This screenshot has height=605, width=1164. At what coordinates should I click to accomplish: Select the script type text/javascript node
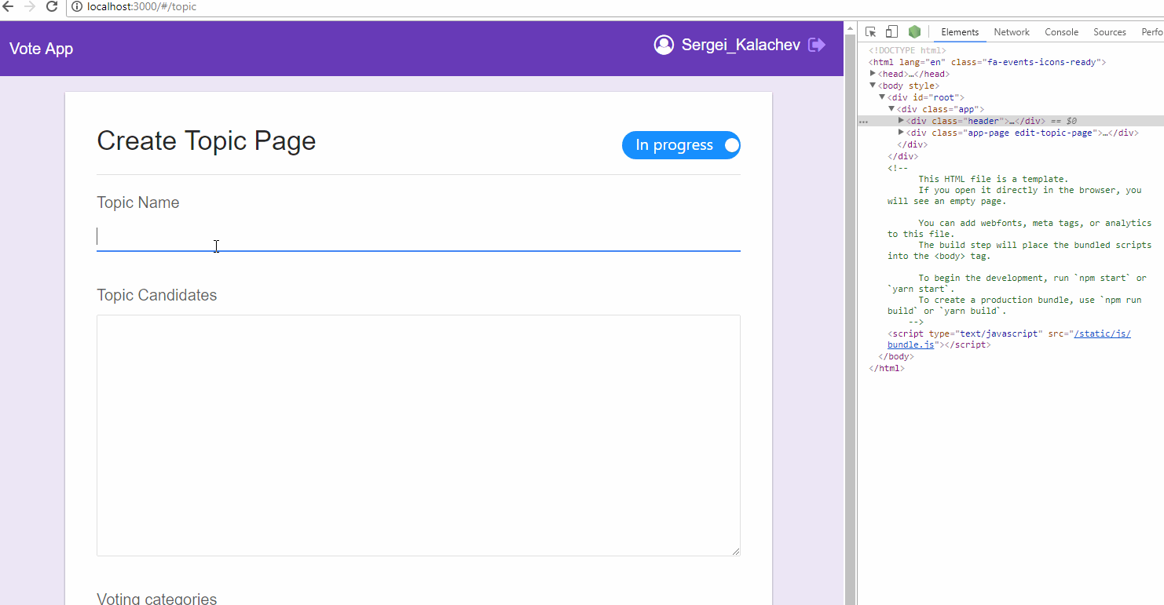1009,339
